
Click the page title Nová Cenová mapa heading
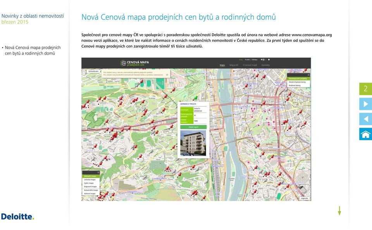tap(178, 17)
